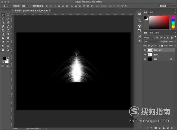
Task: Enable the Auto-Select checkbox
Action: point(11,6)
